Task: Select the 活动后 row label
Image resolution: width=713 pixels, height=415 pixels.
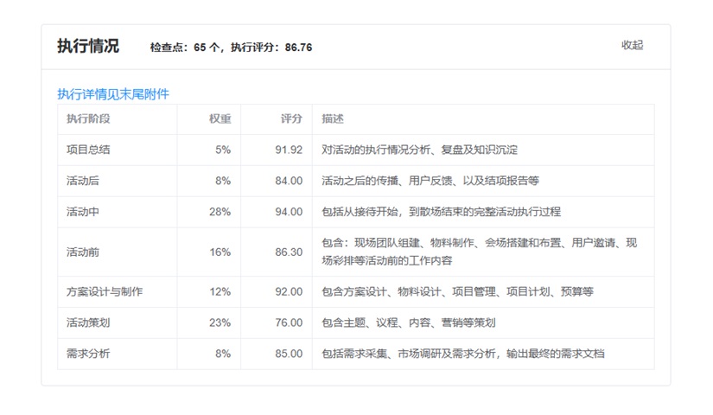Action: [83, 181]
